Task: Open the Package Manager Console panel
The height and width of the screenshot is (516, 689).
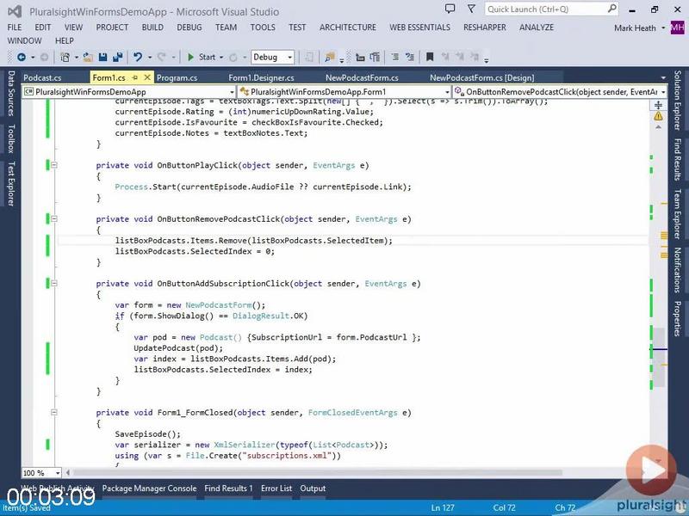Action: pos(149,488)
